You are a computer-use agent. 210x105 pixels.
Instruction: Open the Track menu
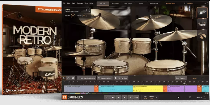click(73, 3)
